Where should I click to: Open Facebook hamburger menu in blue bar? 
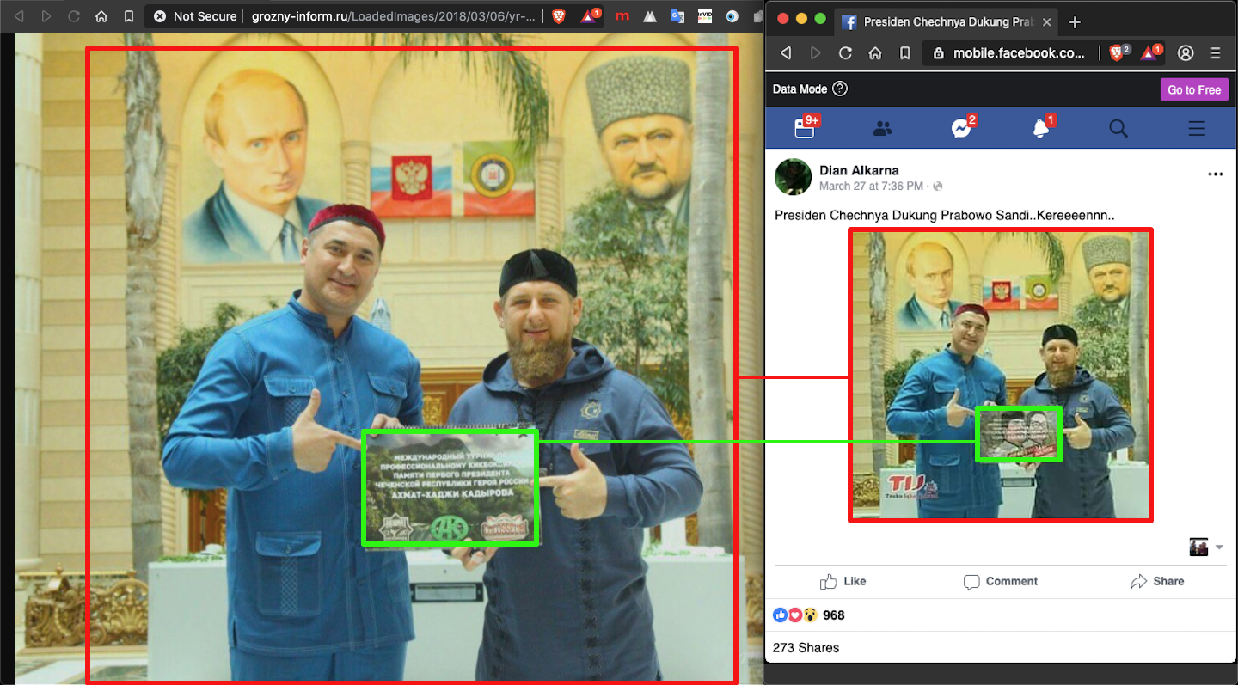(1196, 129)
